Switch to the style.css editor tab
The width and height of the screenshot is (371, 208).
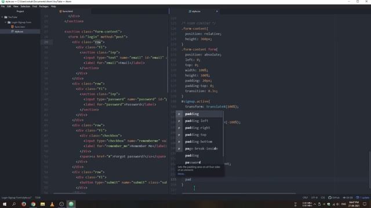(195, 12)
